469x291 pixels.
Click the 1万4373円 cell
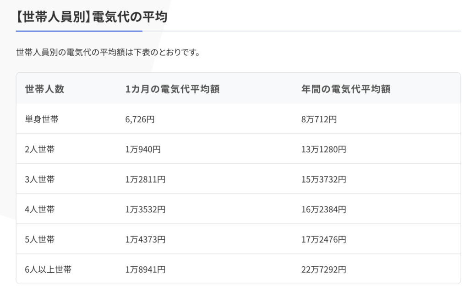tap(145, 239)
